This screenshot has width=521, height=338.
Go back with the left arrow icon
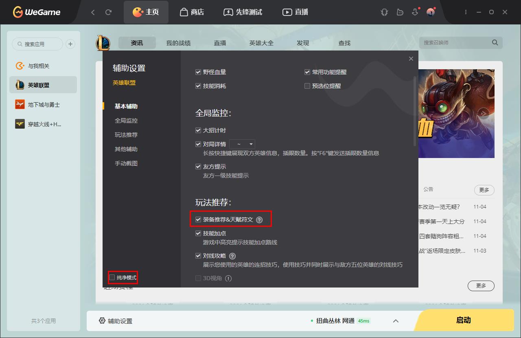(93, 12)
